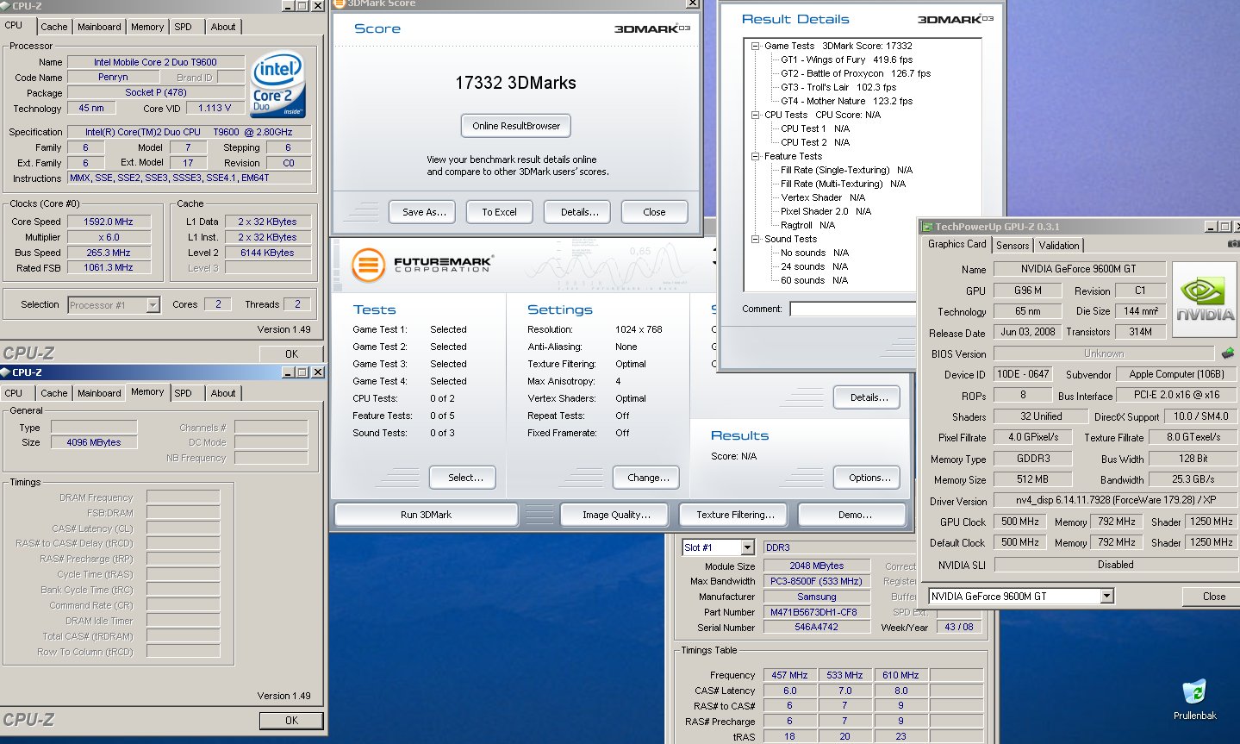1240x744 pixels.
Task: Open Image Quality... tool
Action: [616, 515]
